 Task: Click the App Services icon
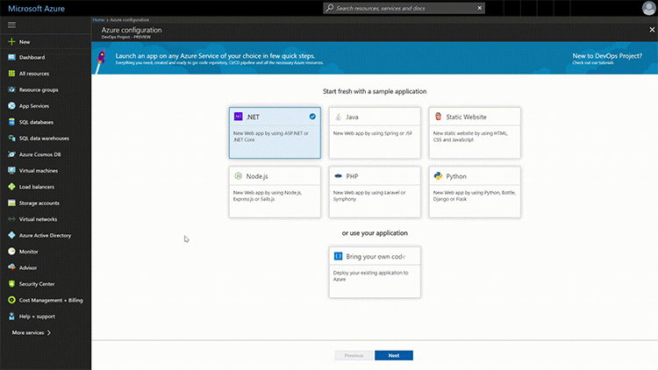(x=11, y=106)
